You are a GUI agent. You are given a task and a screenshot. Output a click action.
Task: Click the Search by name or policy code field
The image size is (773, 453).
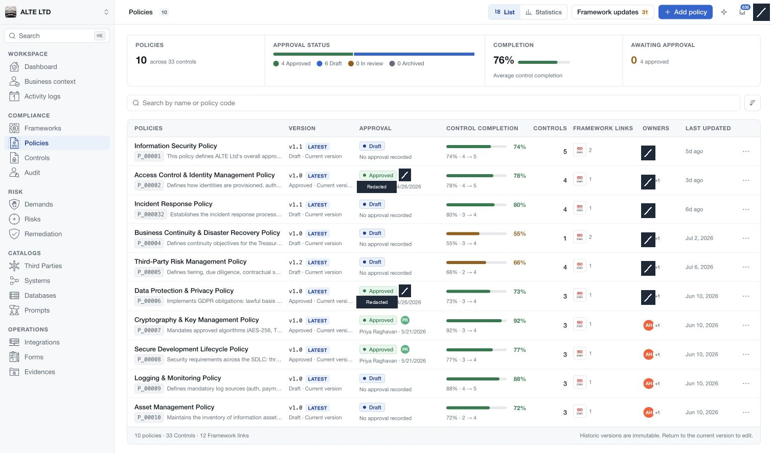click(x=433, y=103)
